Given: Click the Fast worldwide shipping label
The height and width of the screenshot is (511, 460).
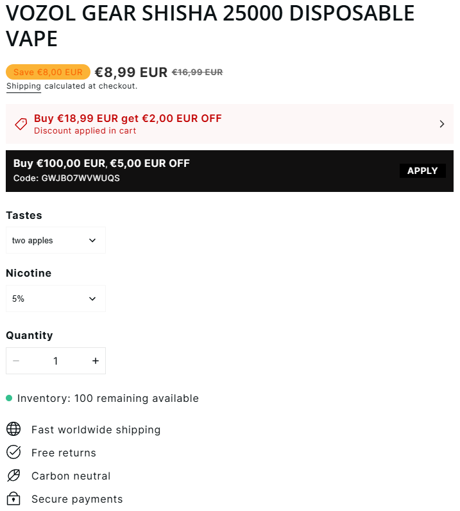Looking at the screenshot, I should 96,430.
